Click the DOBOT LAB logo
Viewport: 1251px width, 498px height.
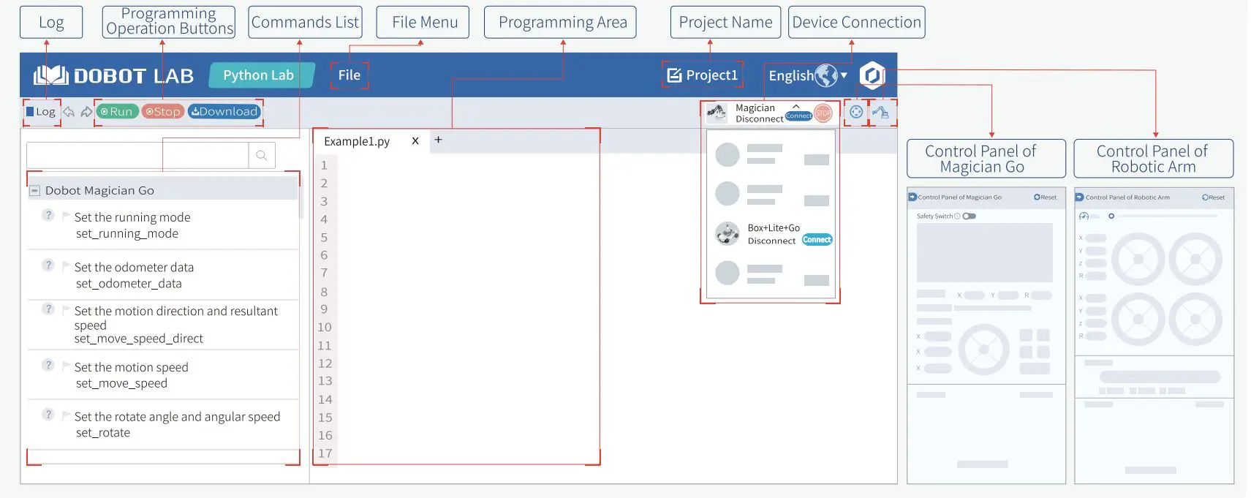coord(113,75)
